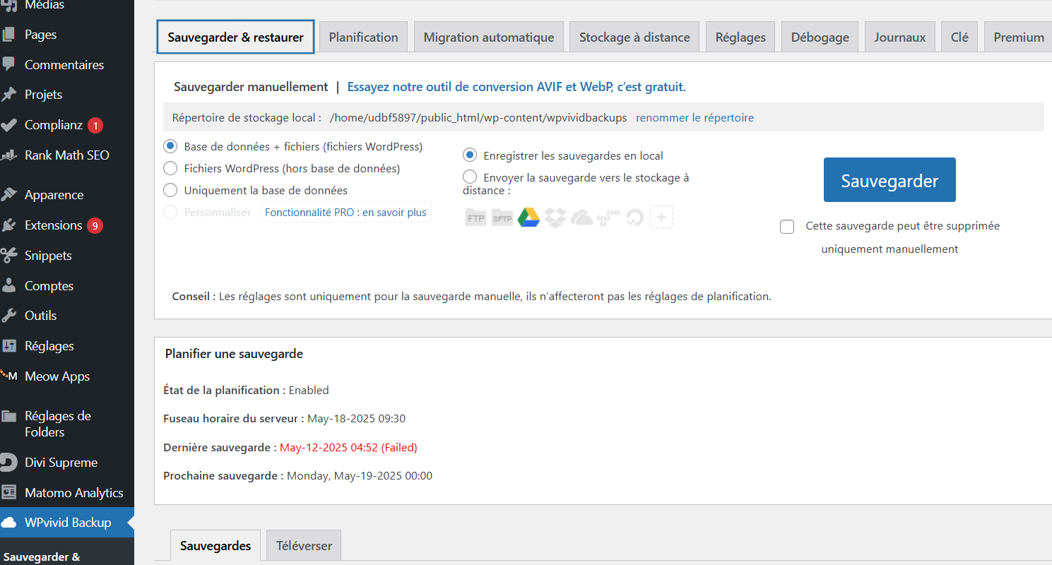
Task: Choose Google Drive as backup destination
Action: tap(528, 217)
